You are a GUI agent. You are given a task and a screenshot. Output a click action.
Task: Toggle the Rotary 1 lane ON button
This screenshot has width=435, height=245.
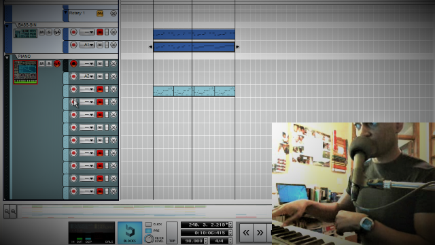click(100, 14)
